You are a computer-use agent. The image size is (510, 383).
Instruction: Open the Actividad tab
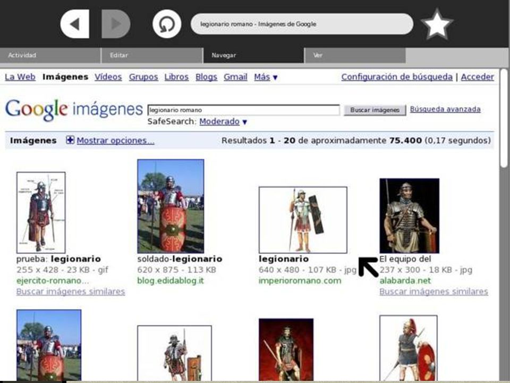coord(50,55)
